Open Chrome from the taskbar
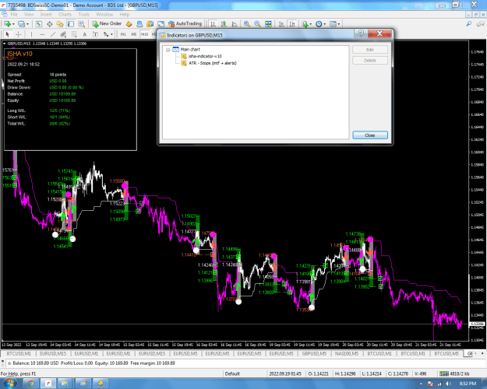 point(31,384)
